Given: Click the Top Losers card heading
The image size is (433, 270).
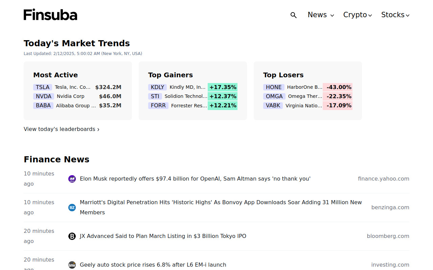Looking at the screenshot, I should point(283,75).
